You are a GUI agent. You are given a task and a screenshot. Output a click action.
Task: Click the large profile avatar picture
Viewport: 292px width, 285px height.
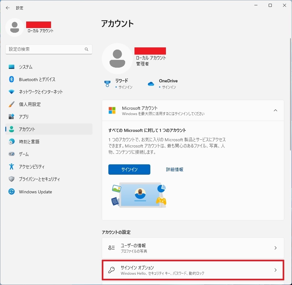[x=117, y=59]
